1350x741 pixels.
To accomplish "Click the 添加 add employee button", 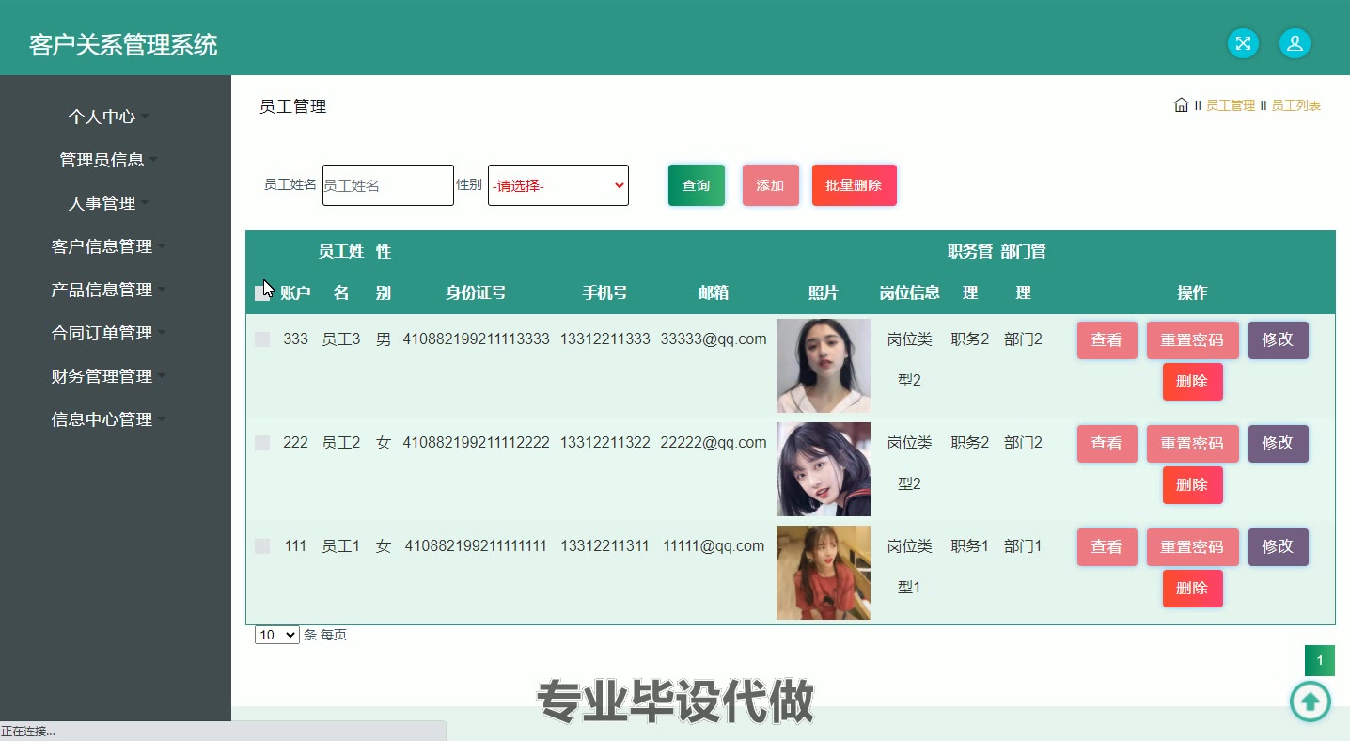I will pyautogui.click(x=770, y=185).
